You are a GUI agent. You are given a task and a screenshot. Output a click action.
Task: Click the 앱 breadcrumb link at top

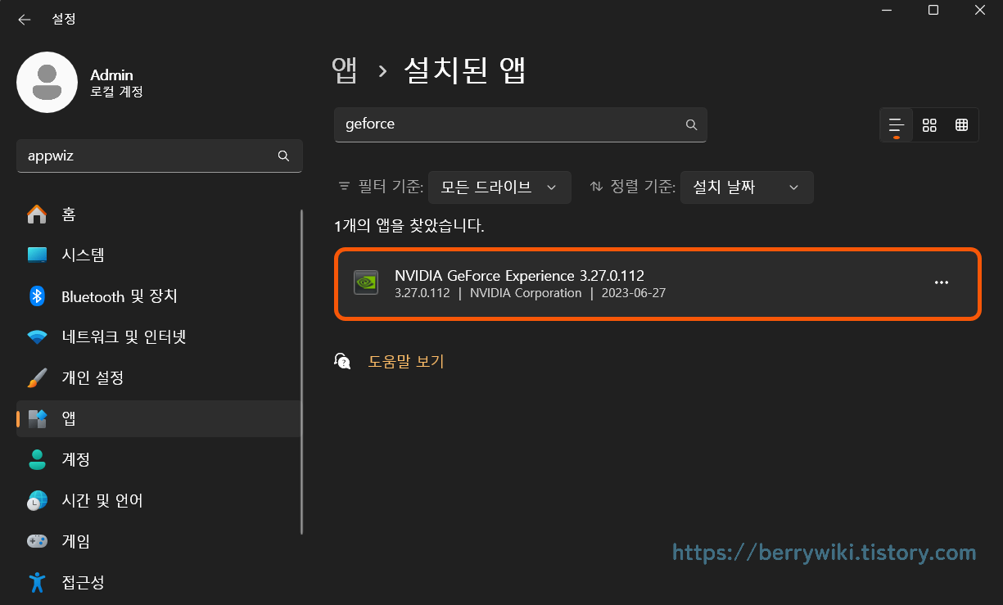346,71
